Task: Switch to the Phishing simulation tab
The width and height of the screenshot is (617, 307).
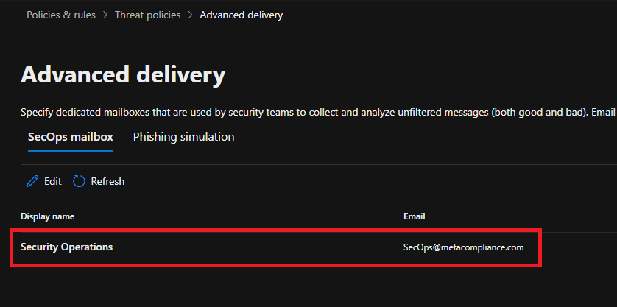Action: (x=184, y=137)
